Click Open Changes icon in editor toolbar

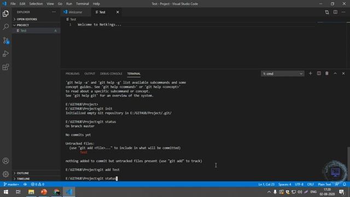[x=327, y=12]
